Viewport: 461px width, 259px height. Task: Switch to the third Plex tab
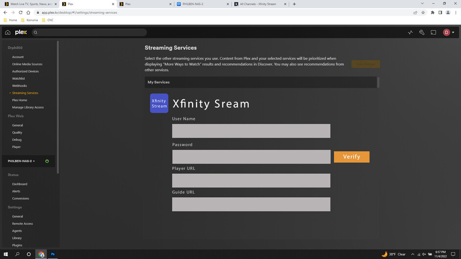(146, 4)
